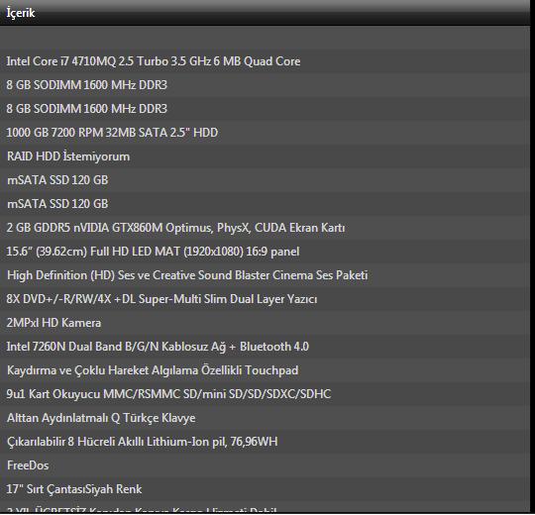Select the second 8 GB SODIMM DDR3 row

[266, 109]
